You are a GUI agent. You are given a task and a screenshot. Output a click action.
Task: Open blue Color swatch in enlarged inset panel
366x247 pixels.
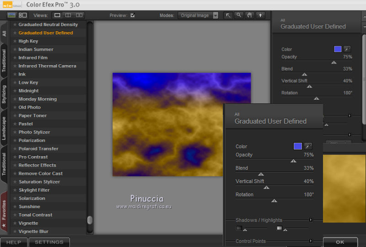[x=298, y=146]
